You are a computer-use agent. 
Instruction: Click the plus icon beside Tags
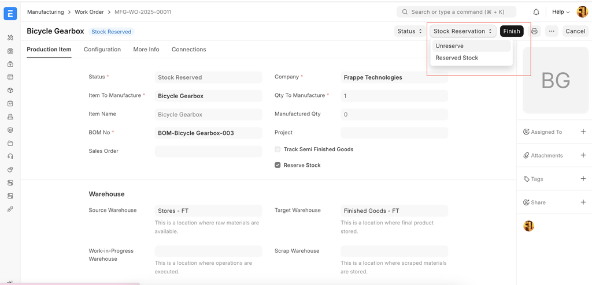583,179
